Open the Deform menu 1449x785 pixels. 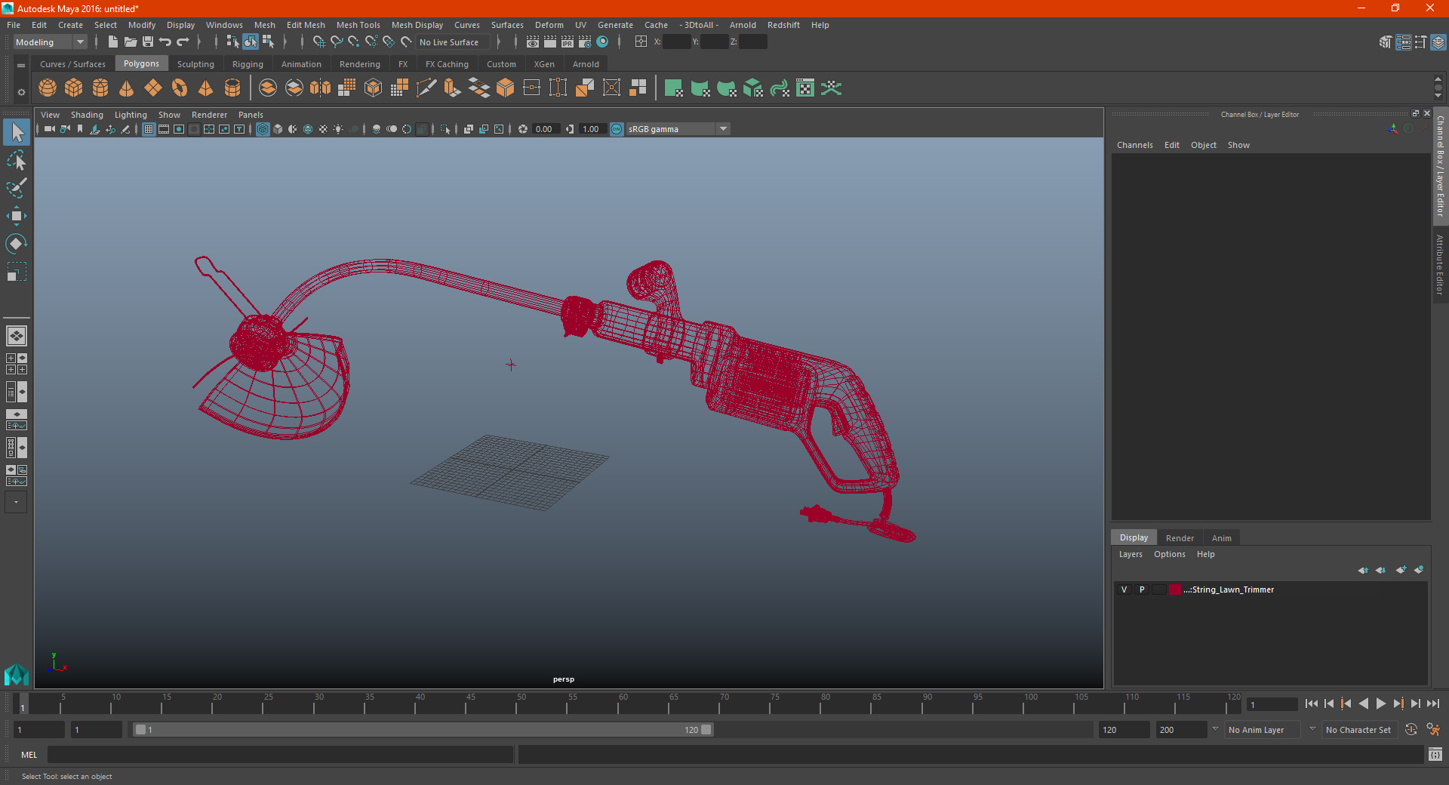coord(549,25)
